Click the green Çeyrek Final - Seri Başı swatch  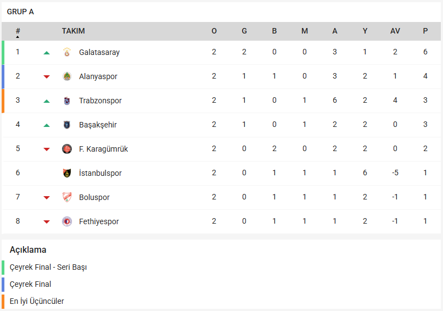tap(3, 268)
